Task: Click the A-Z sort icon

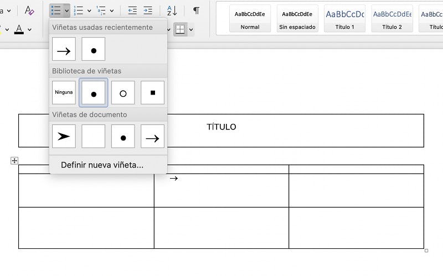Action: pos(172,10)
